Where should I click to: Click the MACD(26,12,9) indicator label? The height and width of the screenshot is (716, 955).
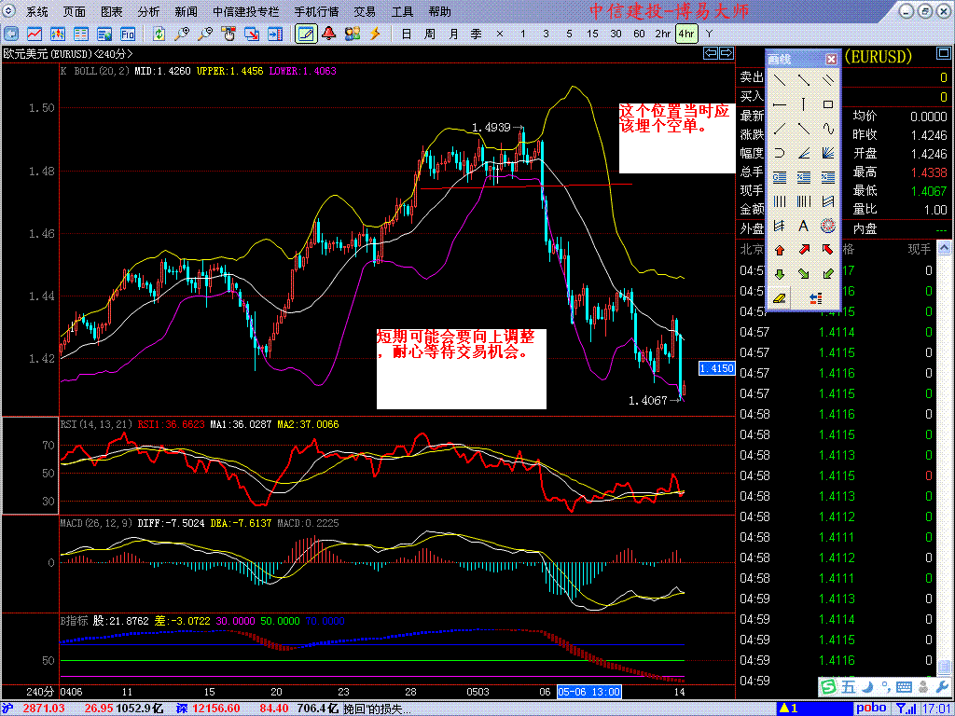[97, 523]
